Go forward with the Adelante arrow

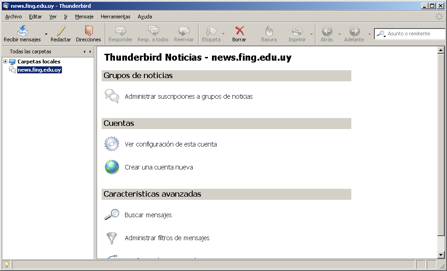point(355,31)
